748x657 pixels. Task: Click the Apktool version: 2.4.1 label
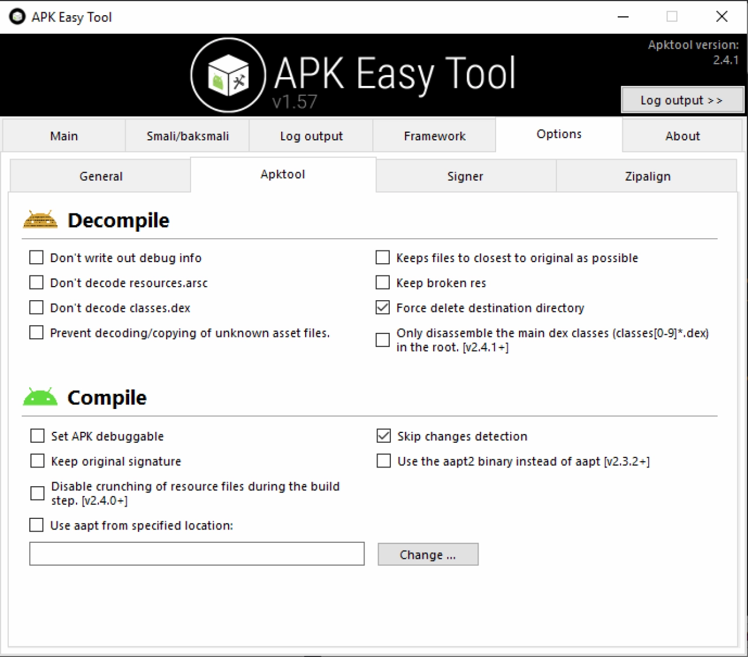coord(693,52)
